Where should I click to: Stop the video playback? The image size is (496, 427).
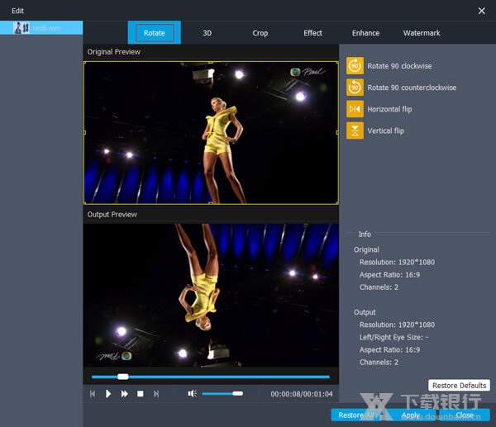pyautogui.click(x=141, y=394)
